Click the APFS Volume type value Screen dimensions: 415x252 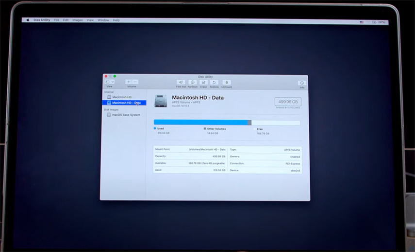click(292, 150)
